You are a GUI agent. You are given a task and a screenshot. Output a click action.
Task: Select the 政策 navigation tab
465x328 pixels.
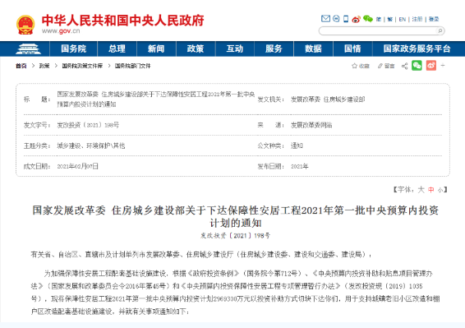tap(196, 49)
